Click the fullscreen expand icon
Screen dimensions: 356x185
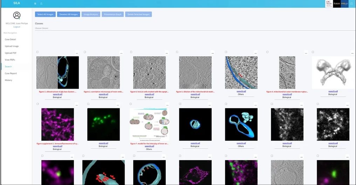352,4
